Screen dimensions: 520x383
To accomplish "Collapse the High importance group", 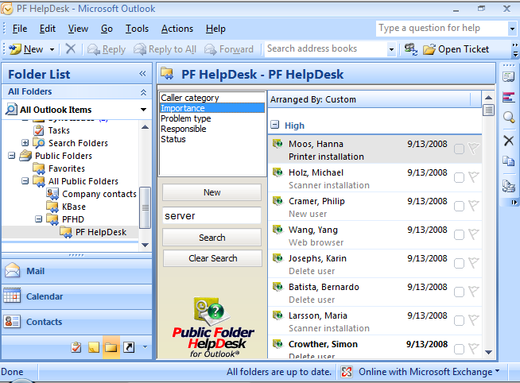I will tap(274, 125).
